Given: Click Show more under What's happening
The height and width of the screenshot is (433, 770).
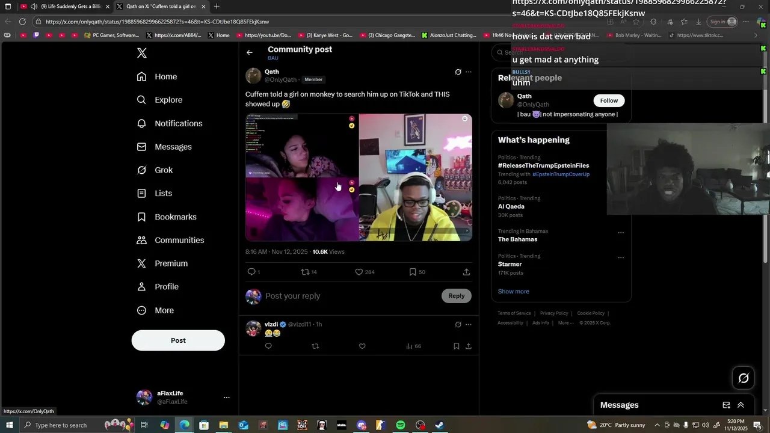Looking at the screenshot, I should (513, 292).
